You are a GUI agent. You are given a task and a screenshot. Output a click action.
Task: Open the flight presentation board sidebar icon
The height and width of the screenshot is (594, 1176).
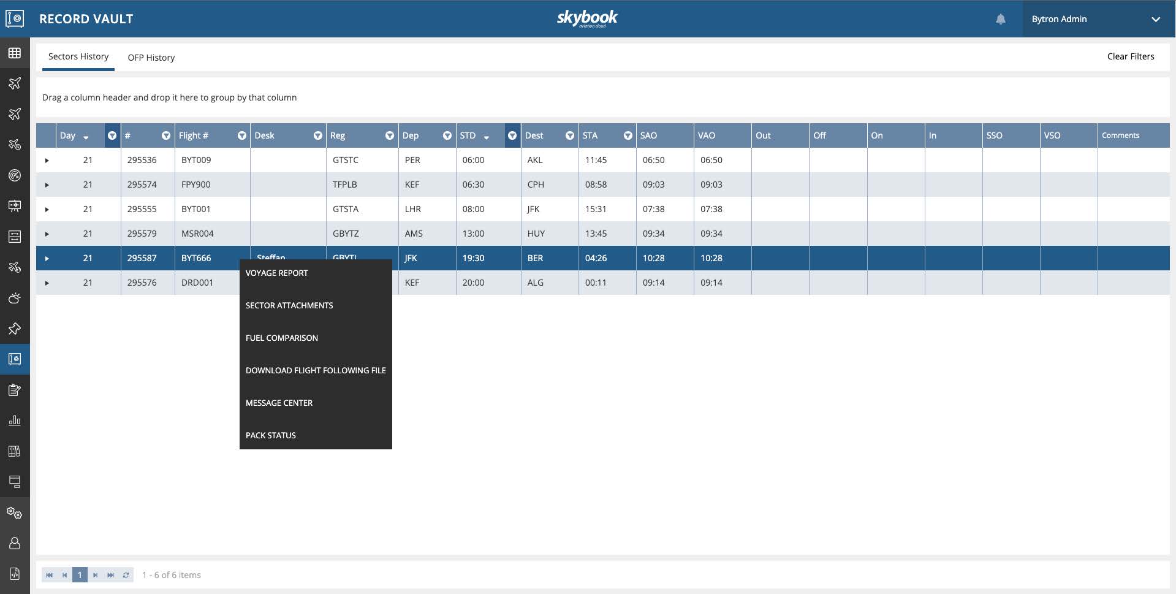coord(15,206)
